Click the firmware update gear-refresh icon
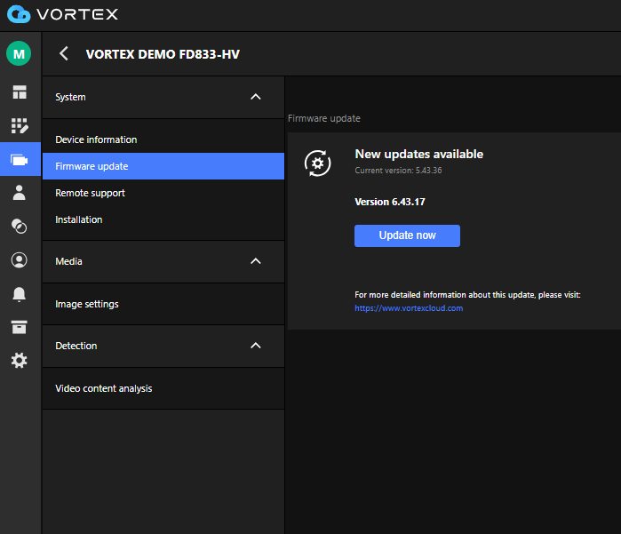The image size is (621, 534). point(318,163)
